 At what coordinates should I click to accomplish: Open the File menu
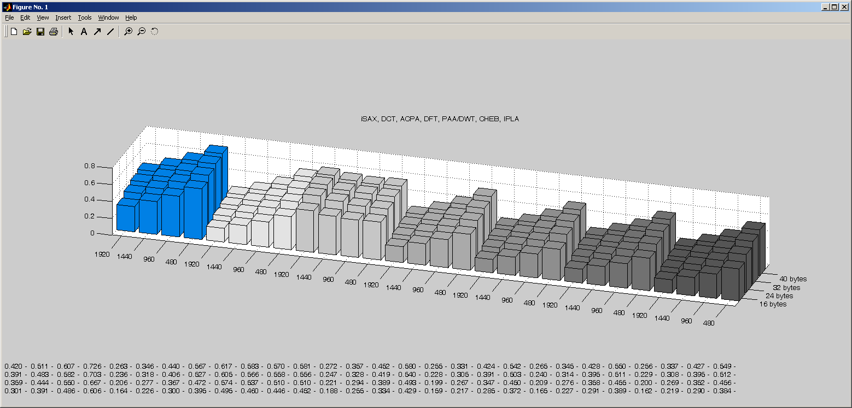click(x=9, y=17)
